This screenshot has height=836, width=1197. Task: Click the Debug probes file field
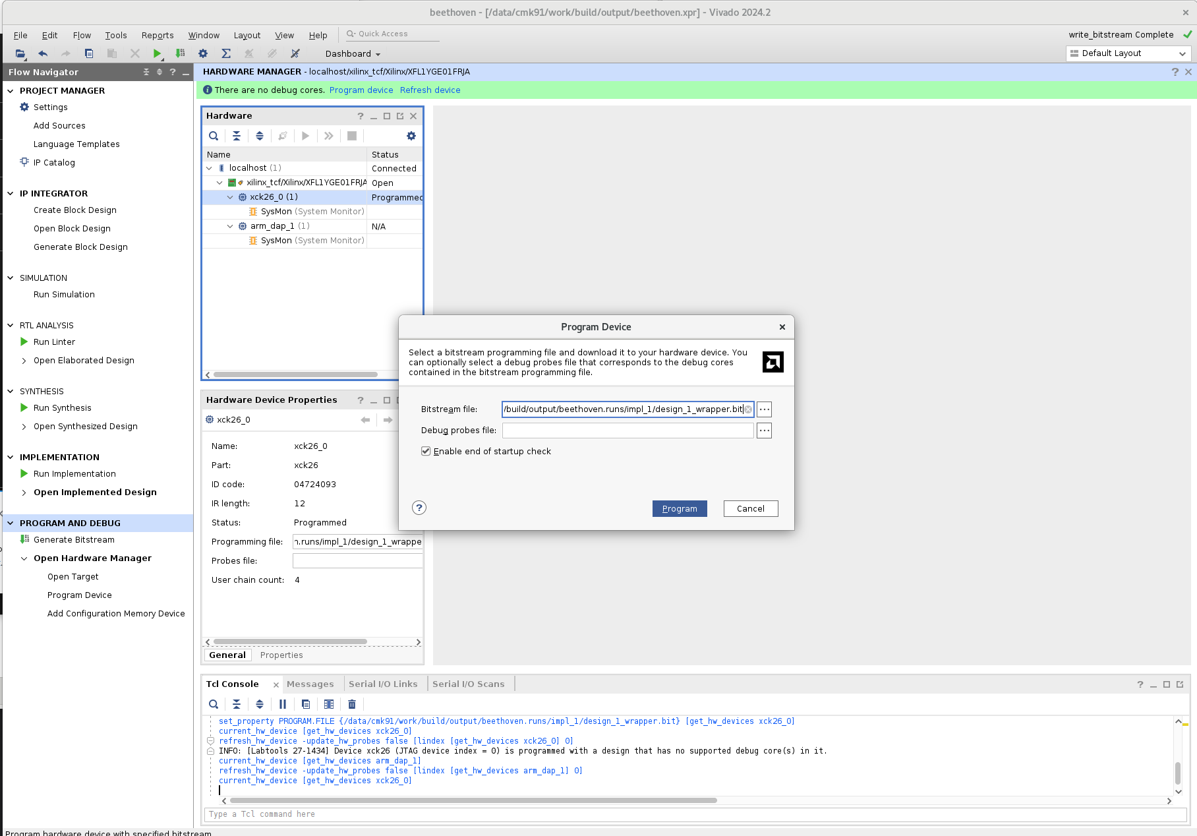(628, 431)
